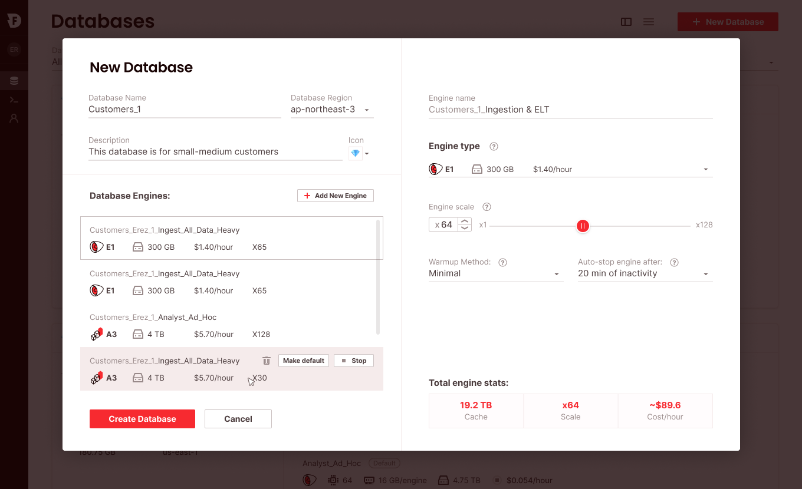The width and height of the screenshot is (802, 489).
Task: Click the ER user avatar
Action: [x=14, y=49]
